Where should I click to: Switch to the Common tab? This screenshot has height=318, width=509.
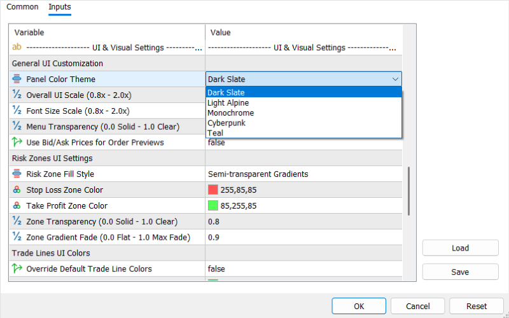pos(22,7)
